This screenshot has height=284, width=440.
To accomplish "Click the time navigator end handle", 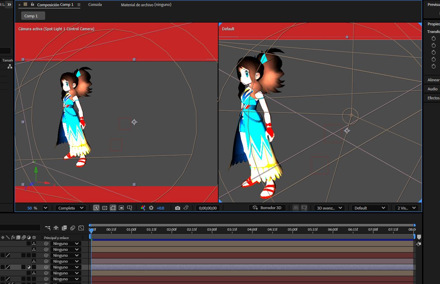I will tap(414, 225).
